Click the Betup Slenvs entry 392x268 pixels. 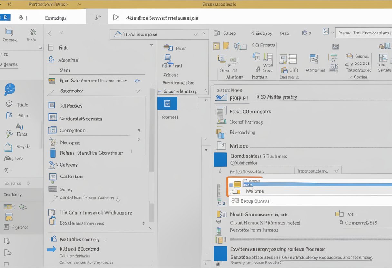(255, 201)
